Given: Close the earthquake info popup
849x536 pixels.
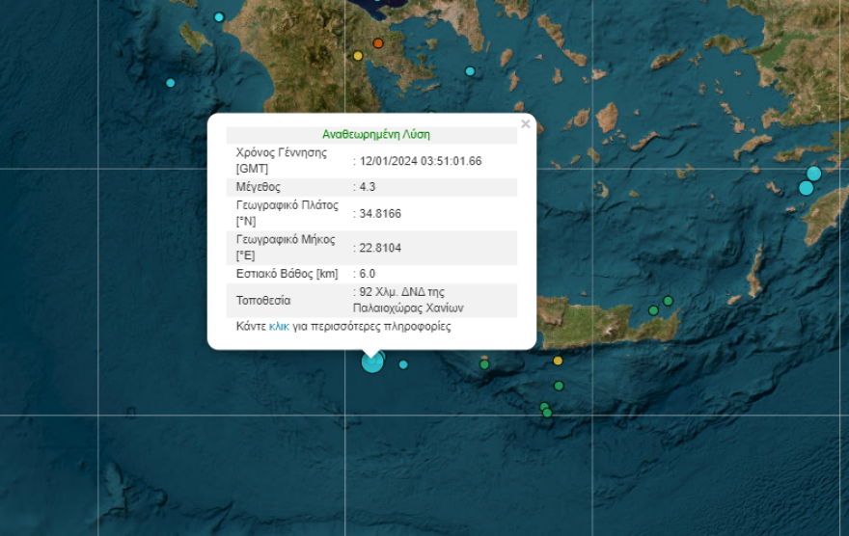Looking at the screenshot, I should [525, 123].
